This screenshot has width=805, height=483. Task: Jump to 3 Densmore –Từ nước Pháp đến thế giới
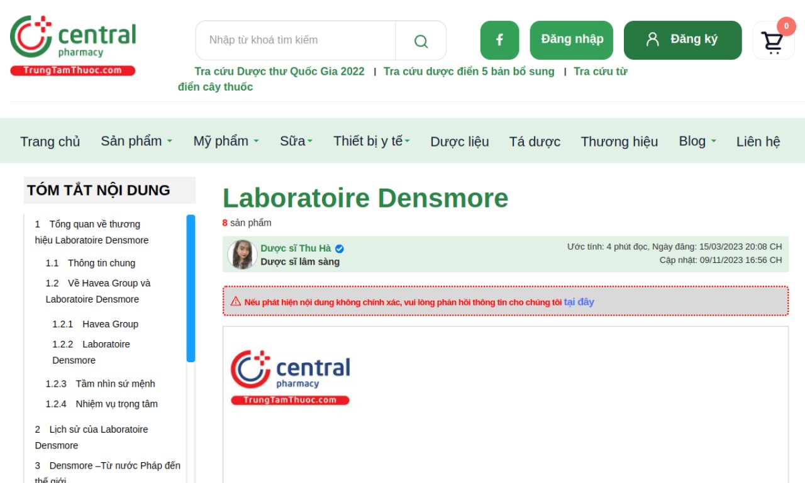click(x=108, y=473)
